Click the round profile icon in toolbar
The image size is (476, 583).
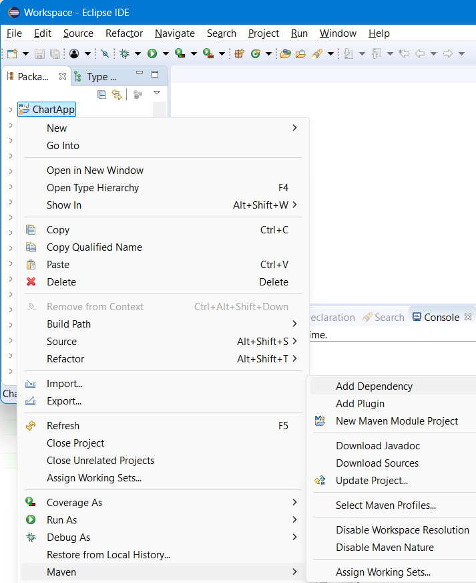coord(74,54)
